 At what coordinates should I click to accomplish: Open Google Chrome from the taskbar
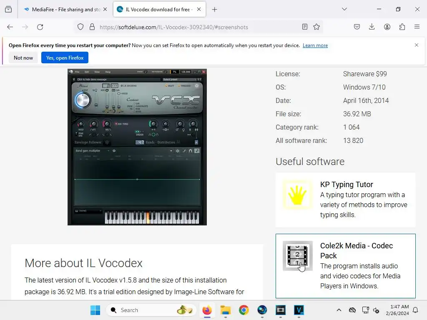(x=244, y=310)
